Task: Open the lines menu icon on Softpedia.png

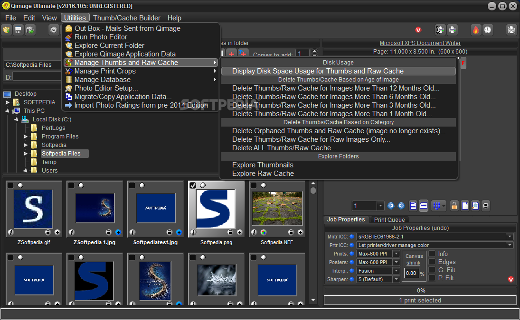Action: [x=230, y=232]
